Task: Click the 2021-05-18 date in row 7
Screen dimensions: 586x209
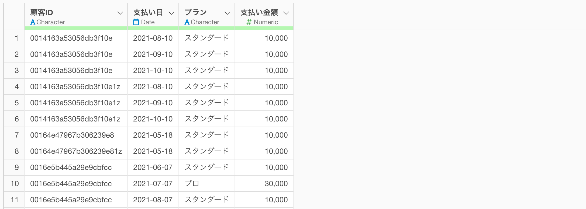Action: click(153, 135)
